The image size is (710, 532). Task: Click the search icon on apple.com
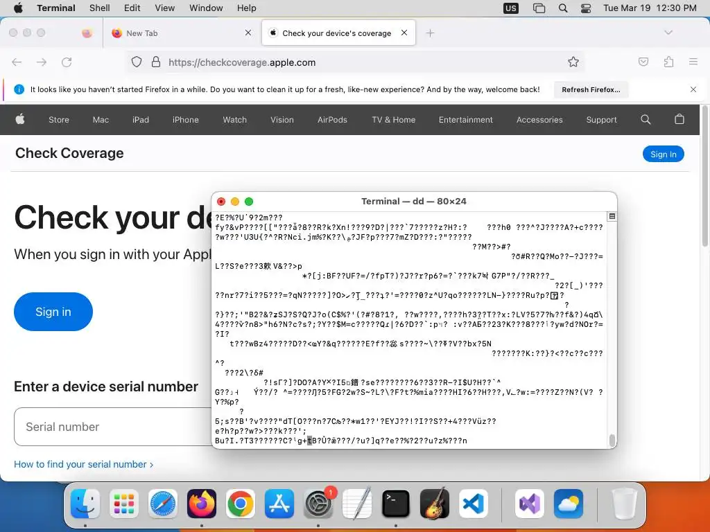(x=646, y=119)
